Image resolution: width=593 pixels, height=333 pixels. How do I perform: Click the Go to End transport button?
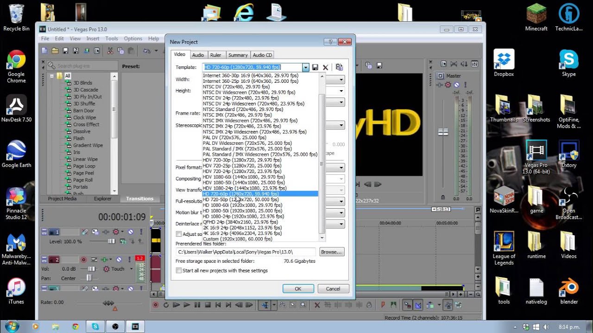(x=228, y=305)
